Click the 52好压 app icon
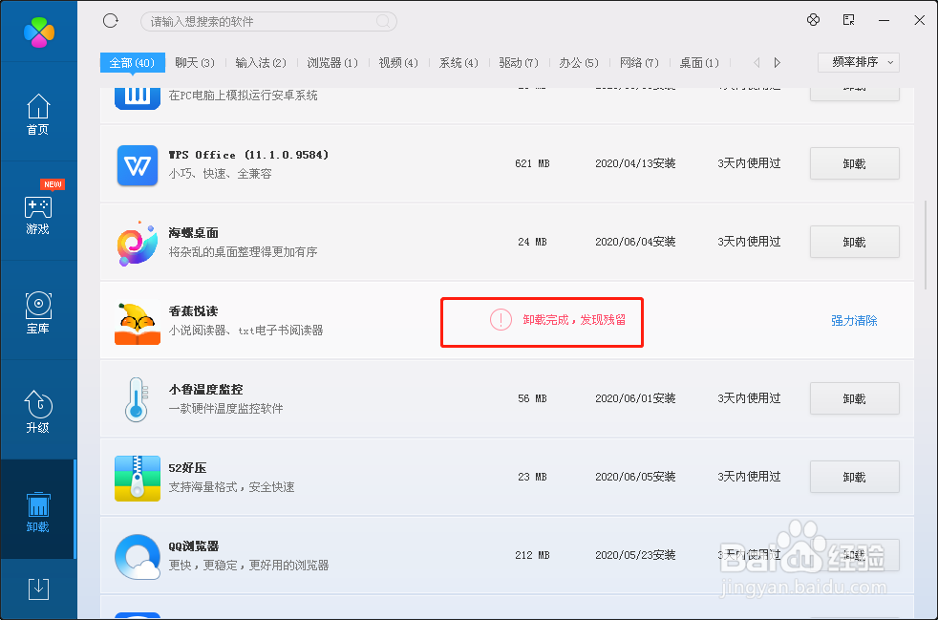Screen dimensions: 938x620 (138, 479)
